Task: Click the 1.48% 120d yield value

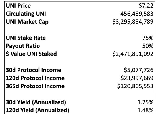Action: (145, 110)
